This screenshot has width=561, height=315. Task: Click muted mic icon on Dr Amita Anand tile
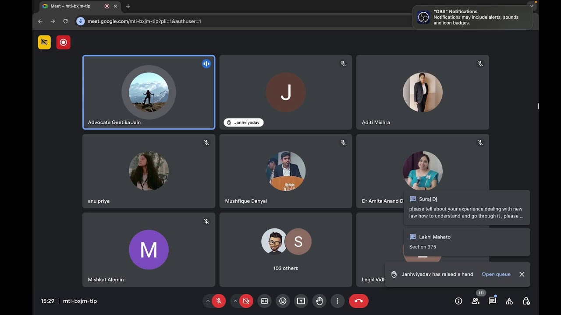coord(480,143)
